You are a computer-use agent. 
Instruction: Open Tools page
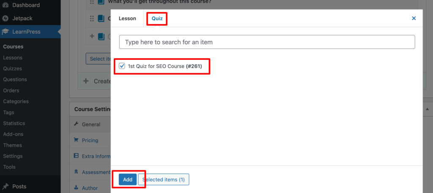(x=9, y=167)
